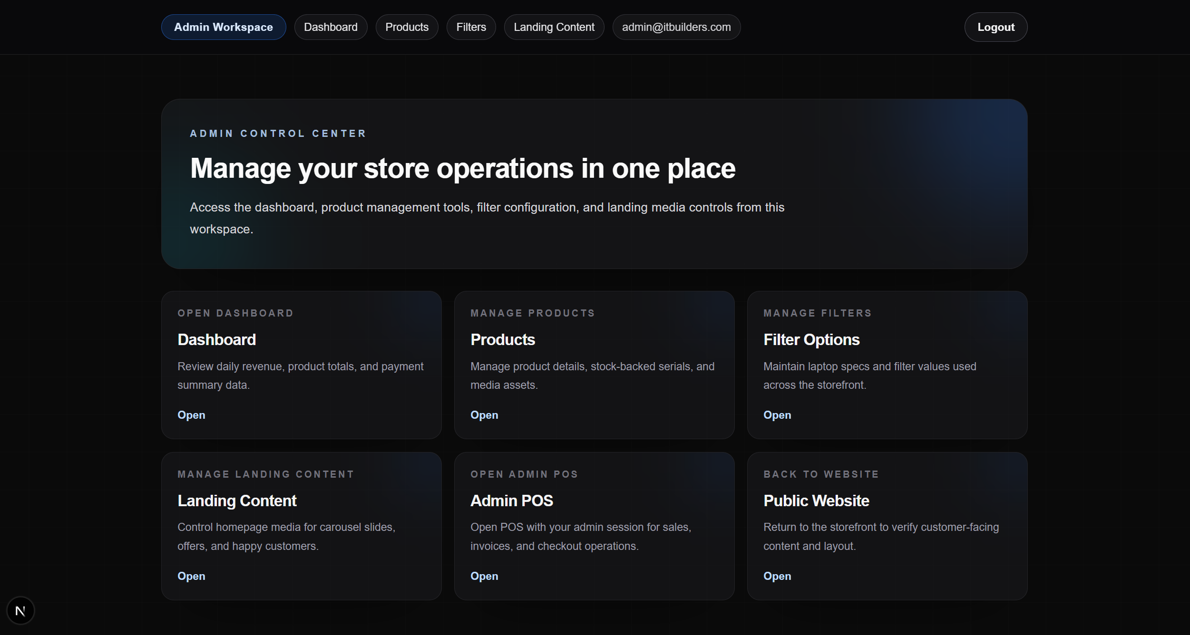Click 'Review daily revenue' description text
1190x635 pixels.
coord(301,376)
